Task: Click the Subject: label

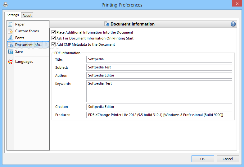Action: 62,67
